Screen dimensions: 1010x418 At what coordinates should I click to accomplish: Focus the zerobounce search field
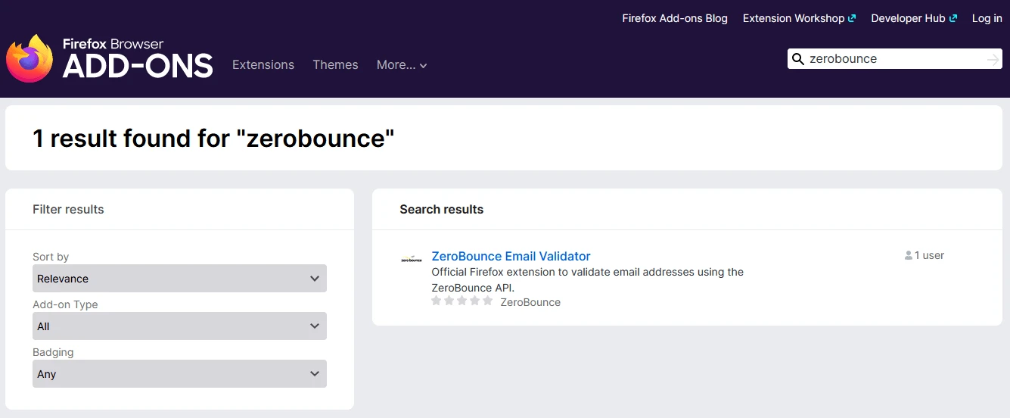pos(895,59)
